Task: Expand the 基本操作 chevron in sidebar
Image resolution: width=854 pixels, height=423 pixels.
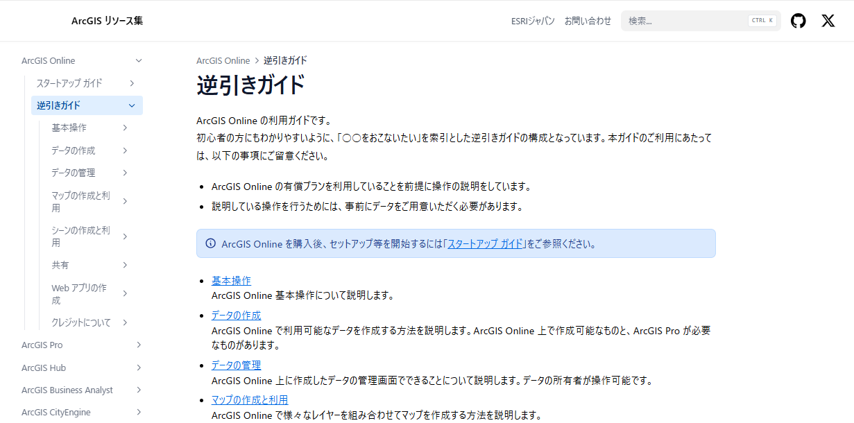Action: pos(125,128)
